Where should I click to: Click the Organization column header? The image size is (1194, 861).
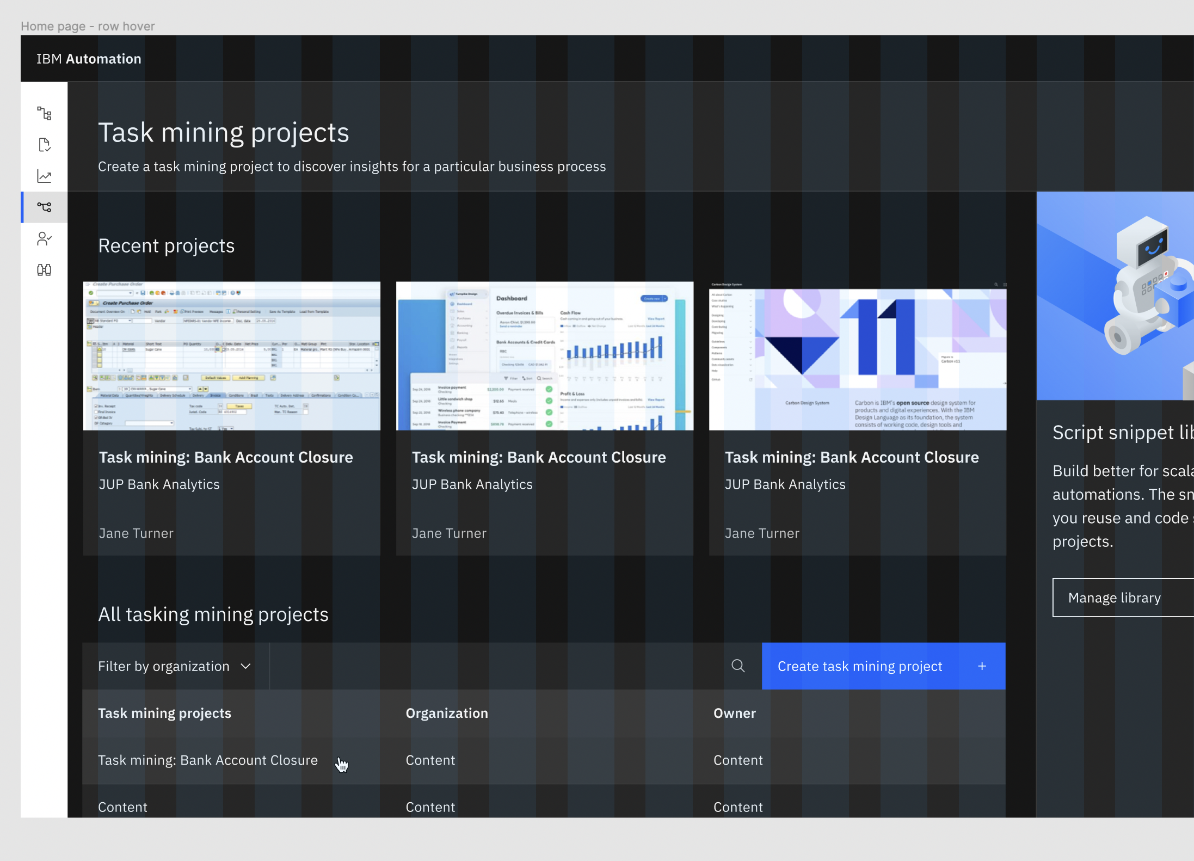tap(446, 713)
